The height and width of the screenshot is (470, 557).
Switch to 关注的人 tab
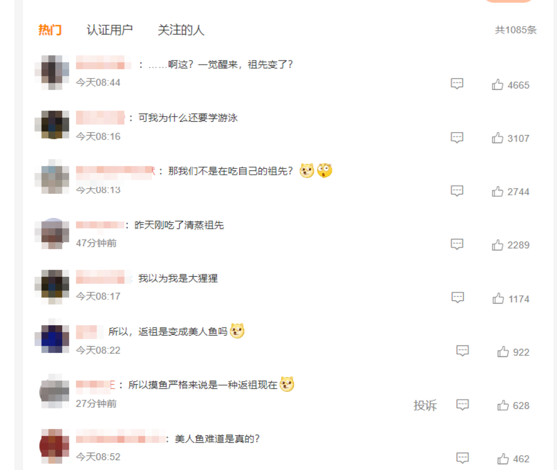(181, 30)
